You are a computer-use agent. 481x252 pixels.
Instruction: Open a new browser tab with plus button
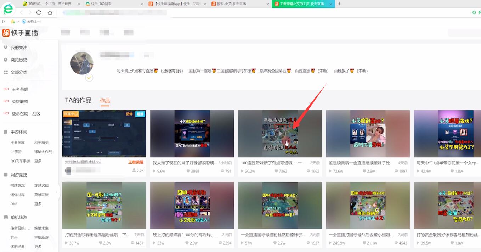coord(339,4)
